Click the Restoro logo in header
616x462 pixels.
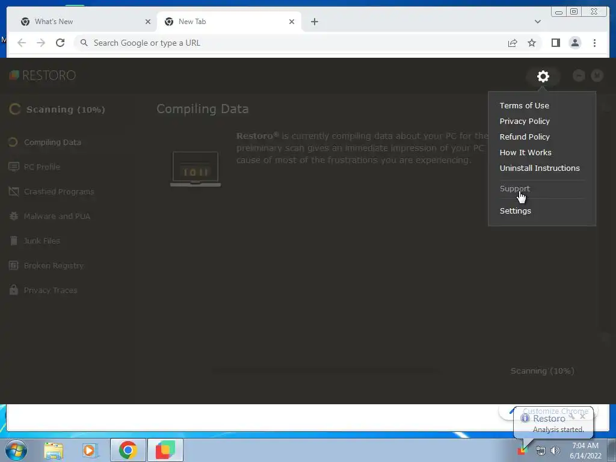pos(43,75)
